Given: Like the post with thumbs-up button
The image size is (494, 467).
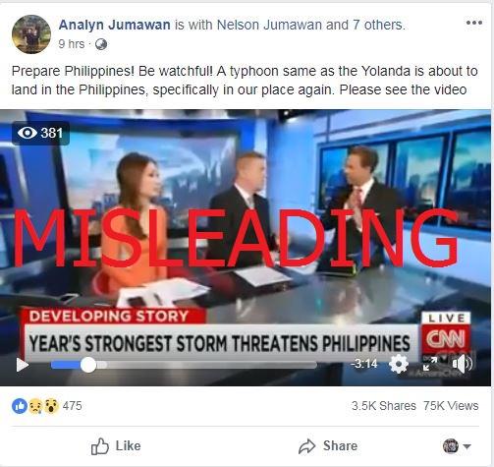Looking at the screenshot, I should [116, 446].
